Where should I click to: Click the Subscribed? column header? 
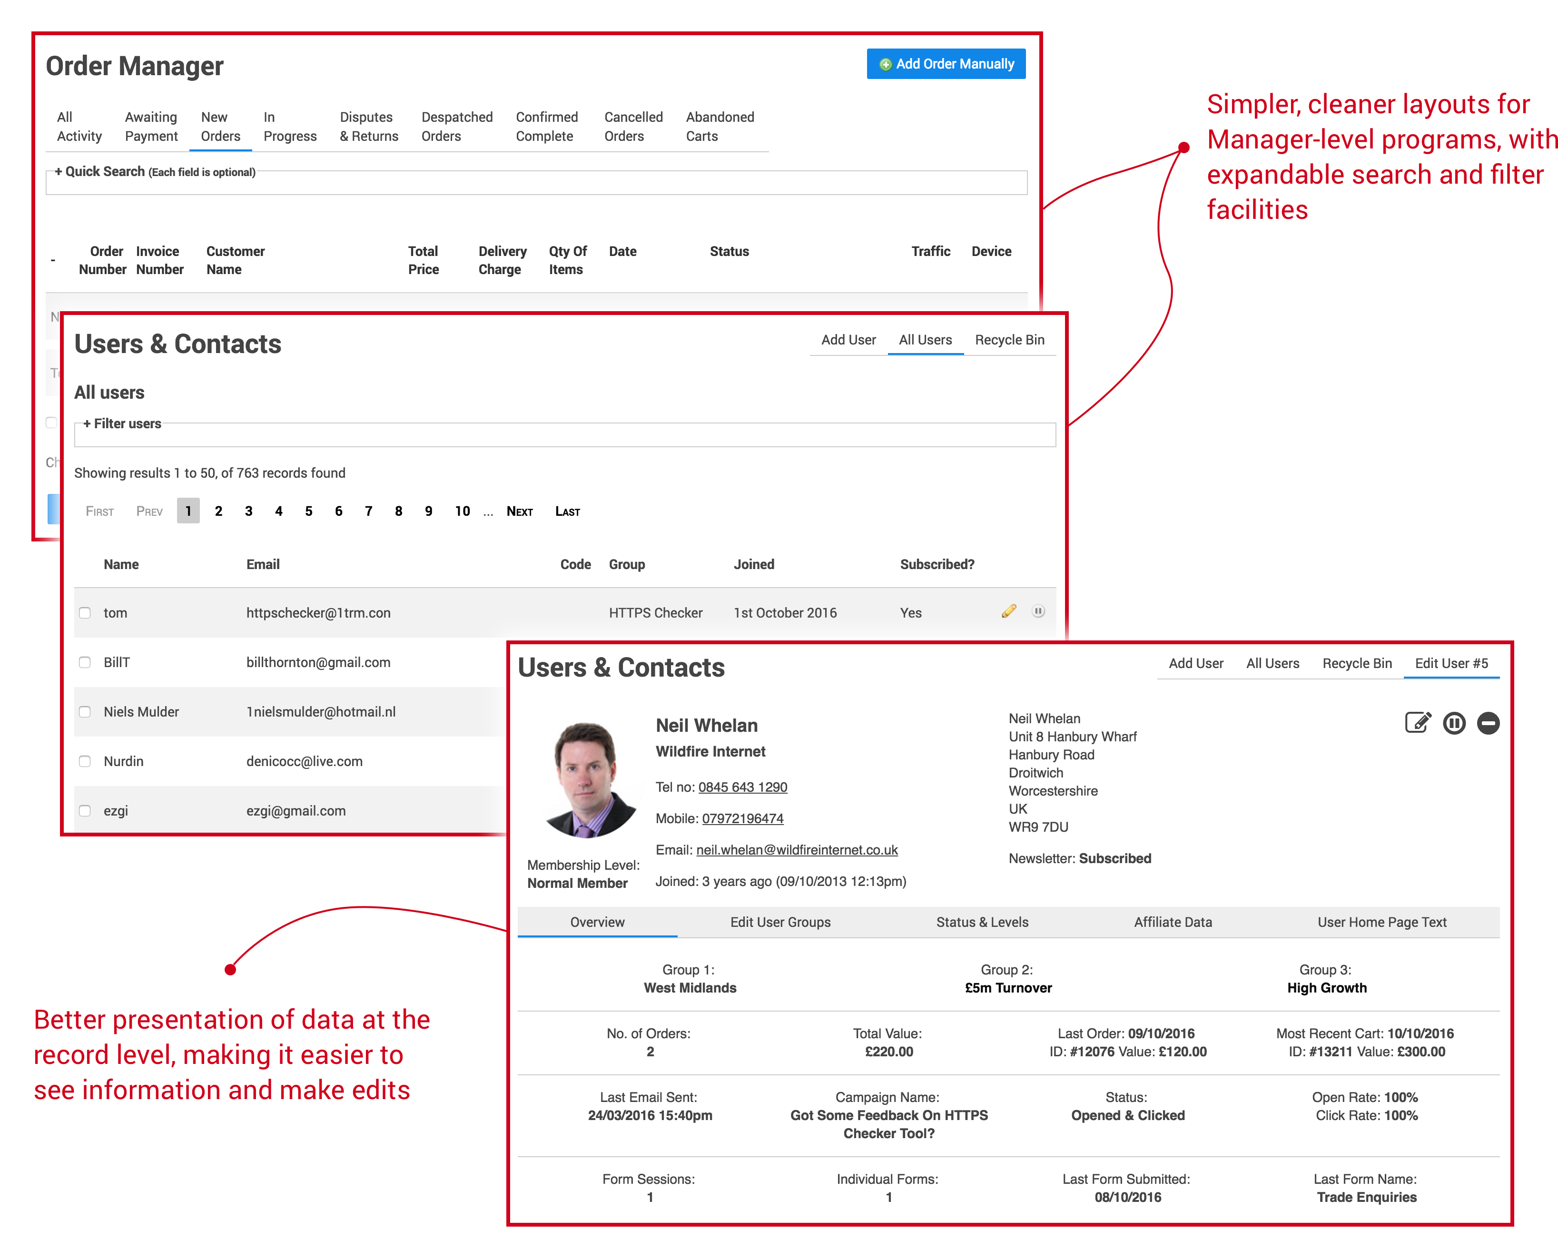point(937,564)
